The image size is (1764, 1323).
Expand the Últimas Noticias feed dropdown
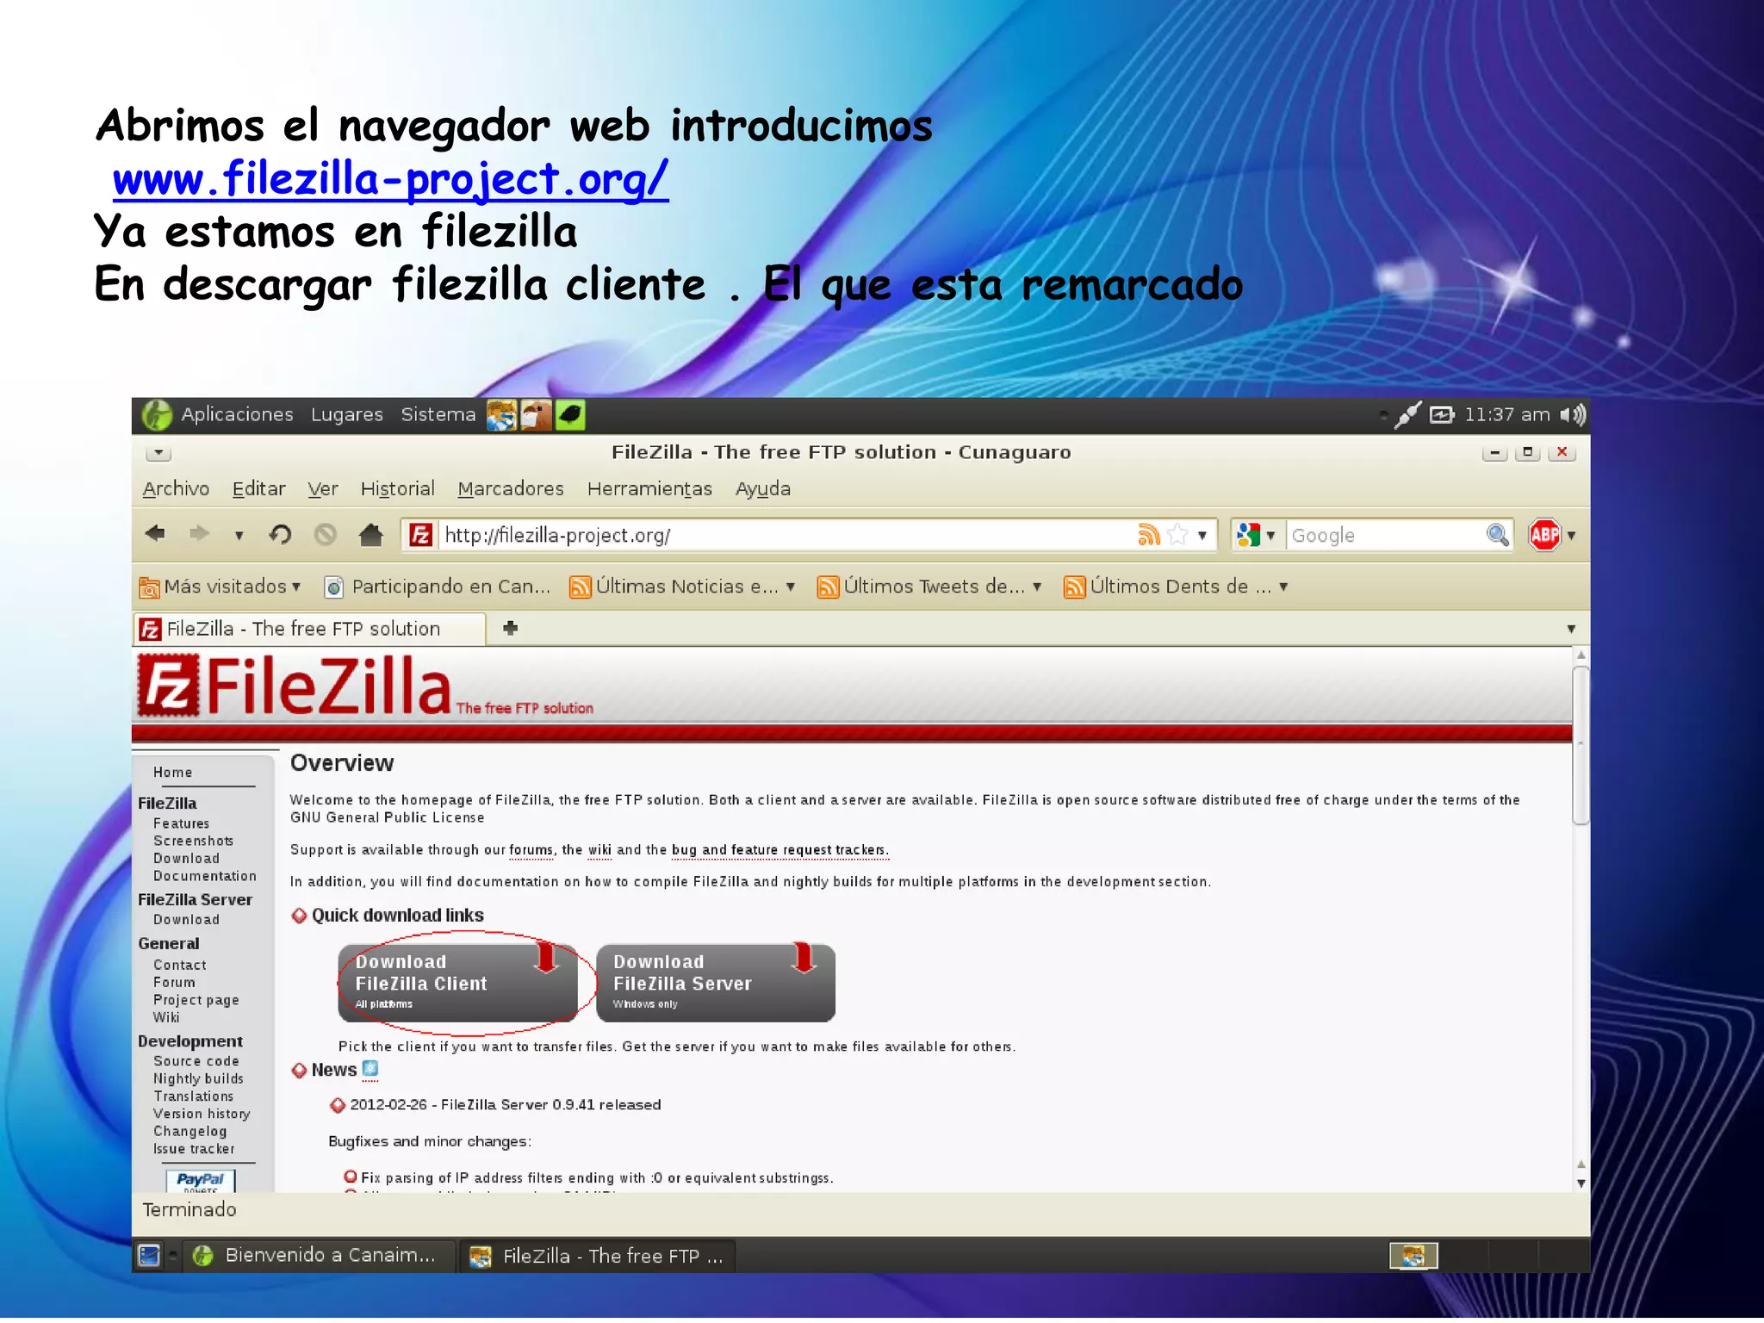tap(682, 587)
